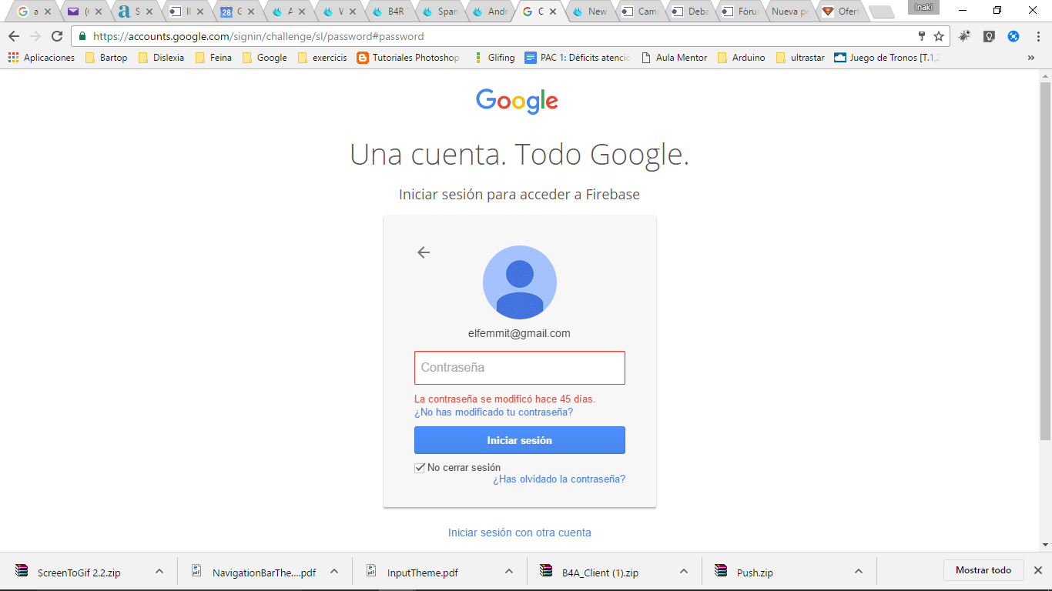The image size is (1052, 591).
Task: Click the Inaki profile button
Action: (923, 8)
